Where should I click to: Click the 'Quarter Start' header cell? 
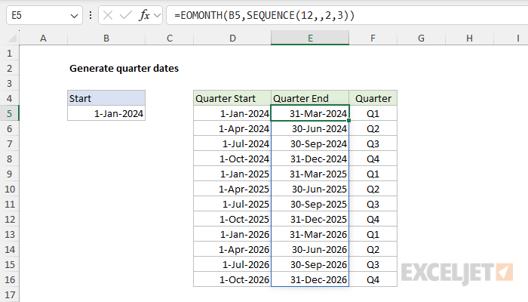click(x=232, y=98)
